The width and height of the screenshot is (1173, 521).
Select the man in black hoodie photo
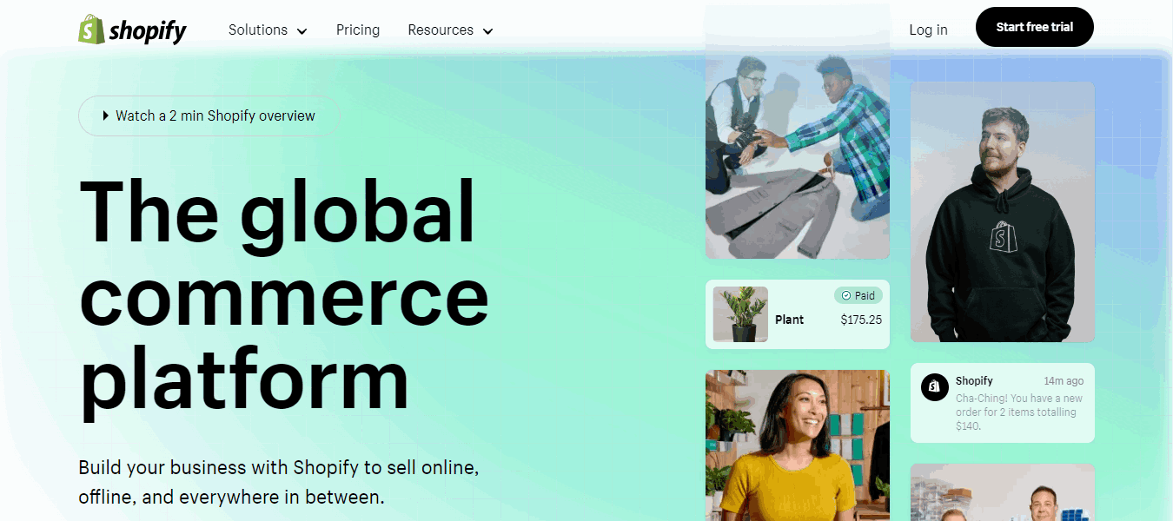[x=1003, y=212]
